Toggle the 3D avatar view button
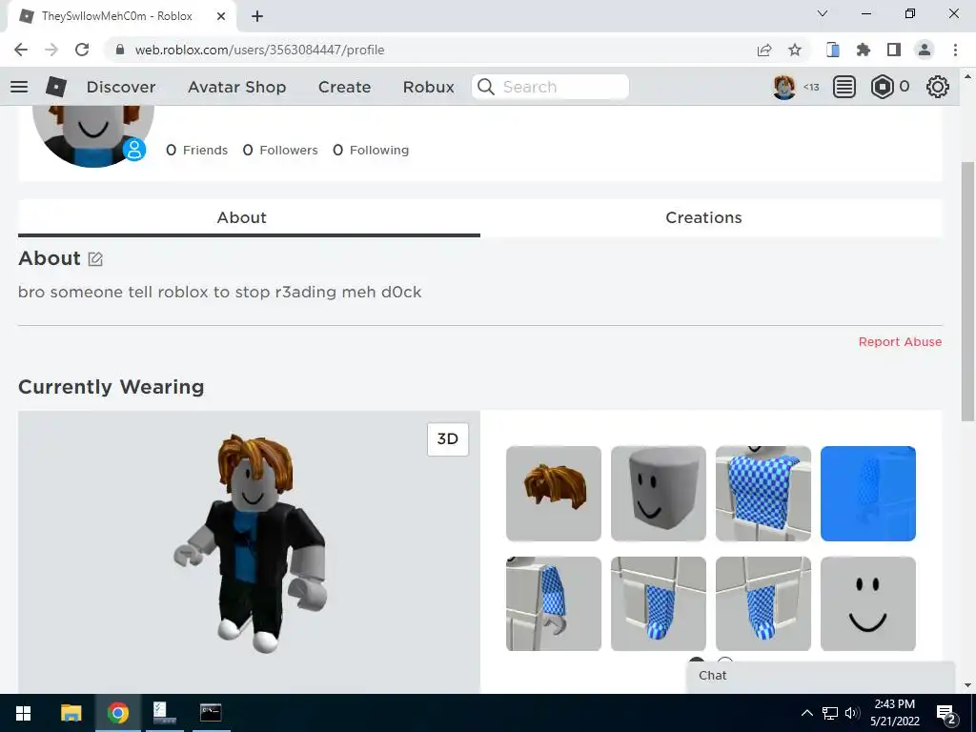This screenshot has width=976, height=732. 448,438
